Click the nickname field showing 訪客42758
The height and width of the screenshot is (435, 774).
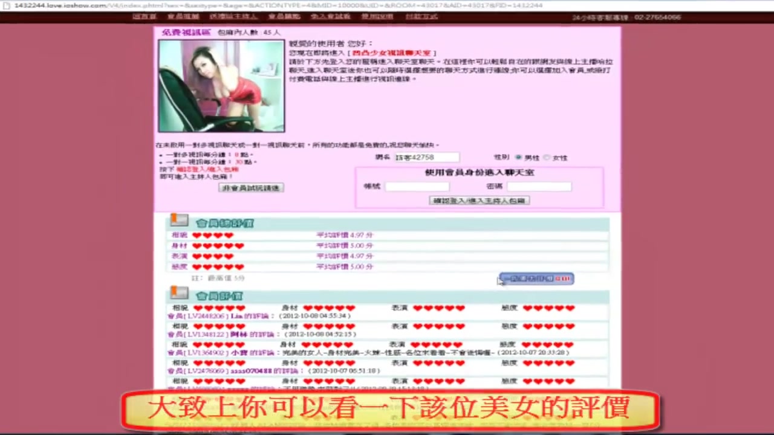426,157
